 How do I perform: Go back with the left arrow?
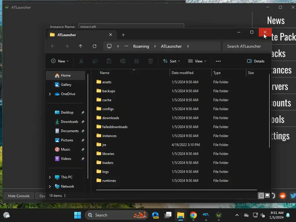click(53, 46)
